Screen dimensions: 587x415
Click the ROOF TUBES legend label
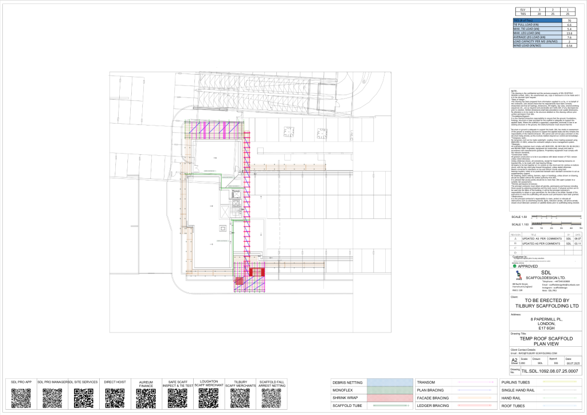513,406
